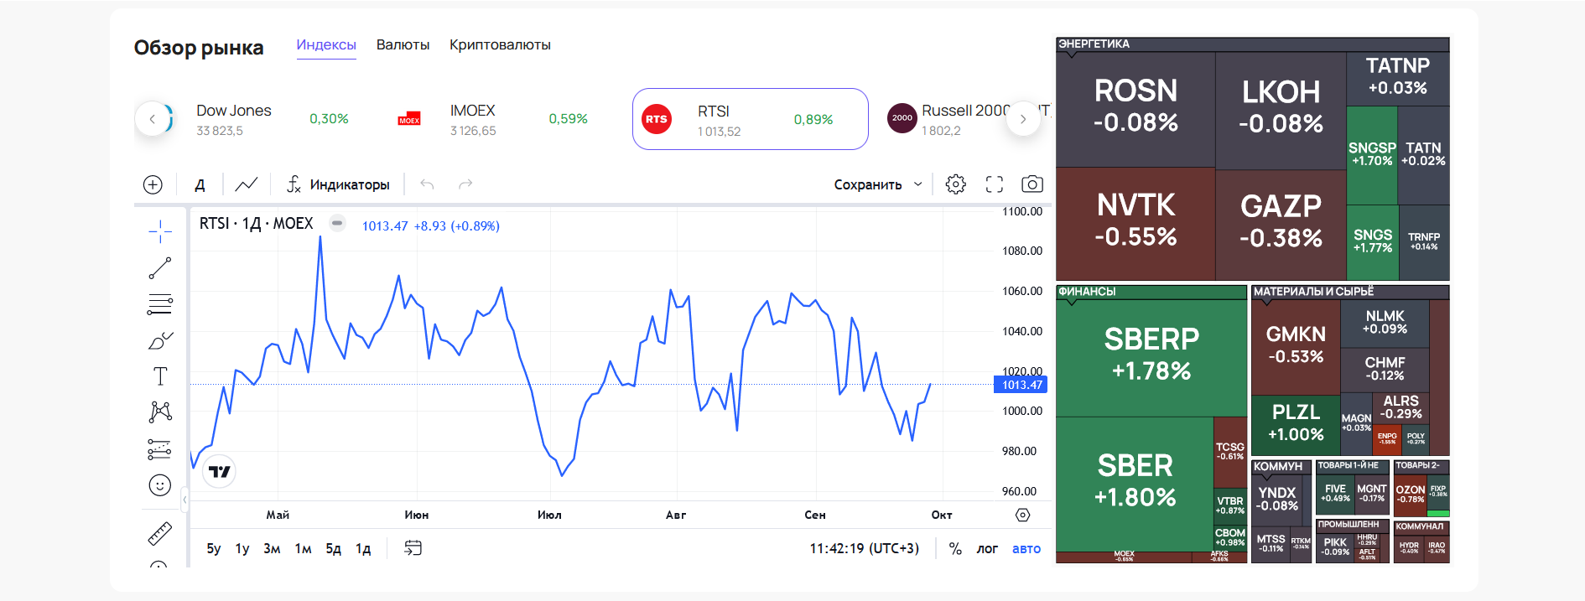
Task: Open chart type line style menu
Action: click(x=247, y=184)
